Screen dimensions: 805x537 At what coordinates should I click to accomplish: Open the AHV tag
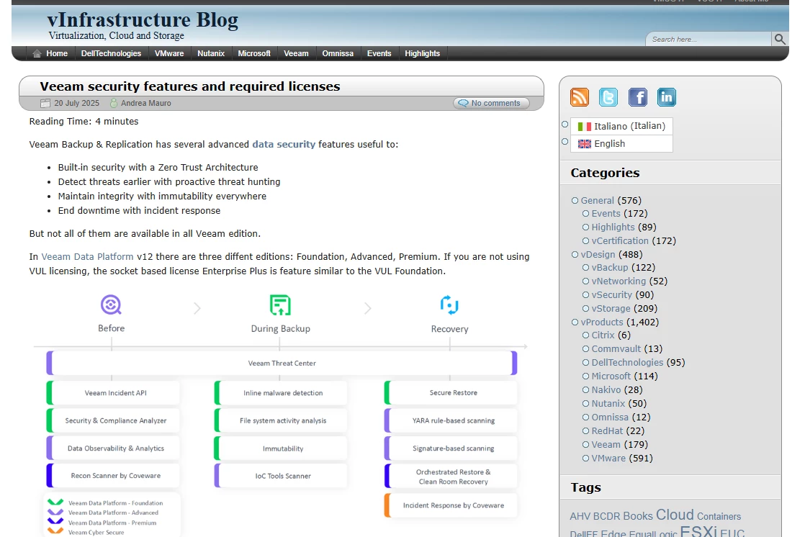pos(580,516)
